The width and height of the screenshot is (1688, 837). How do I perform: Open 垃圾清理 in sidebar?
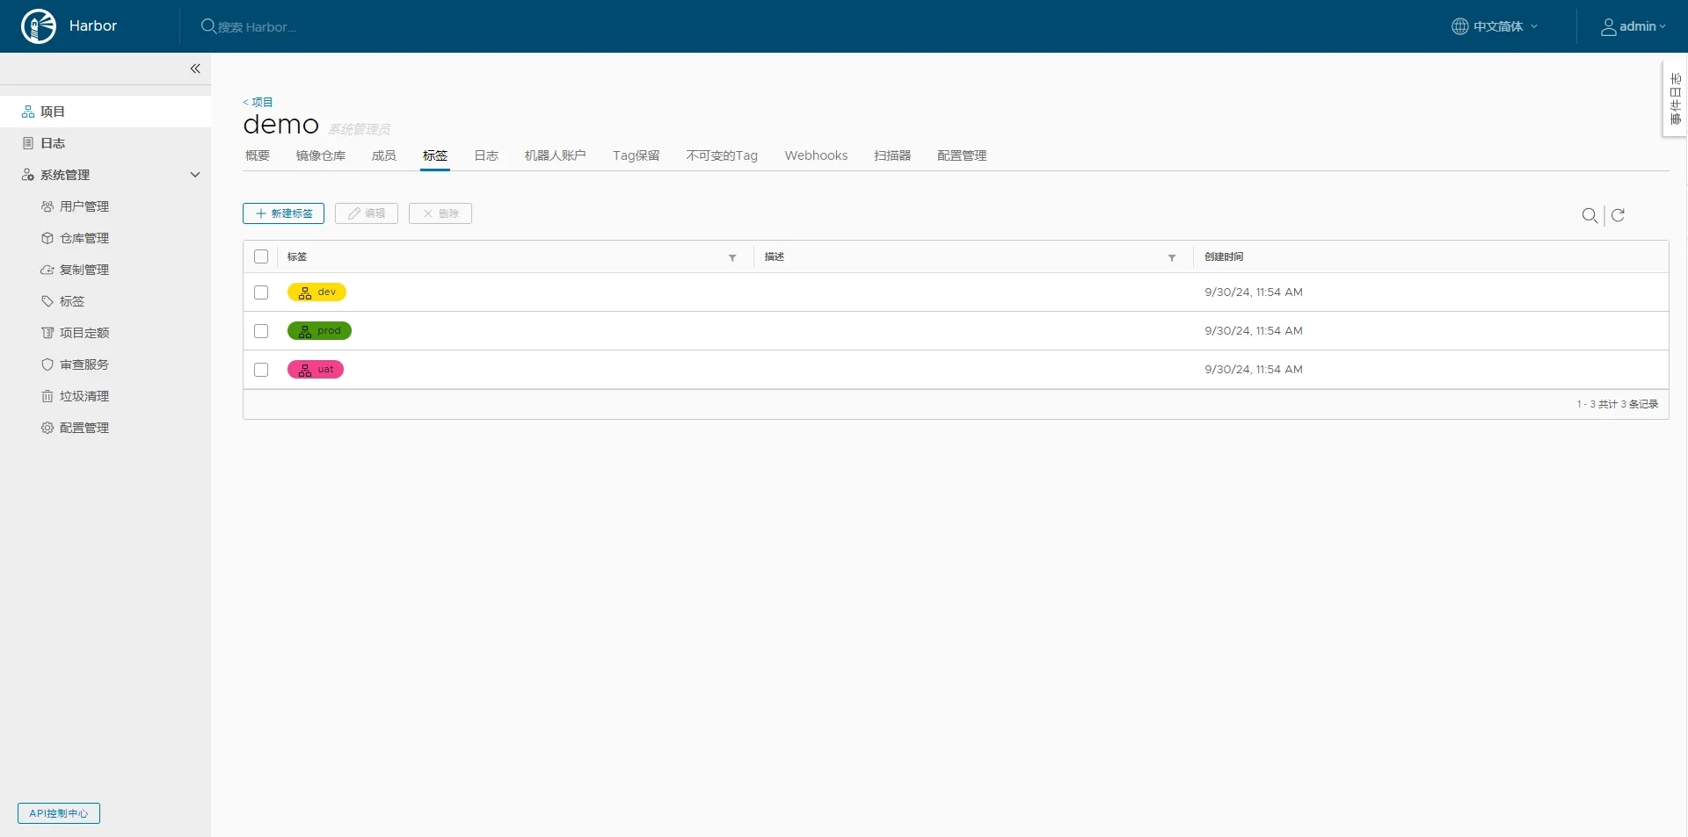coord(84,396)
